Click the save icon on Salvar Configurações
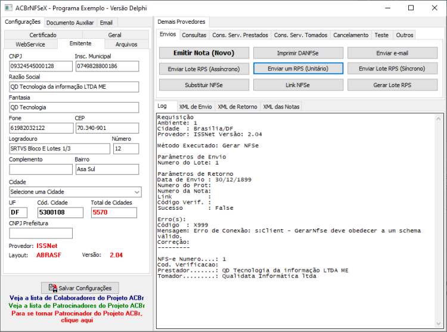The width and height of the screenshot is (447, 332). tap(52, 288)
